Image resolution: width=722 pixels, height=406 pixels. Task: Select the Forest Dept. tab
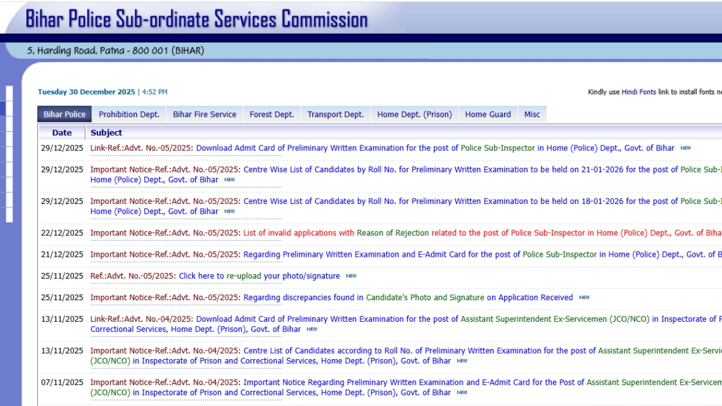[271, 114]
